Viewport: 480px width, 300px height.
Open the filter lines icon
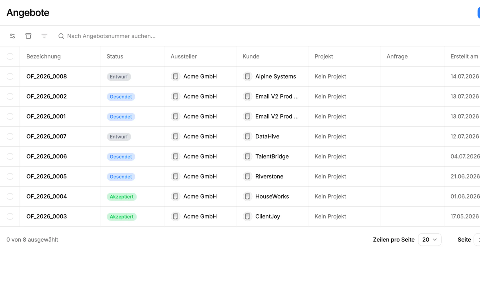click(x=44, y=36)
